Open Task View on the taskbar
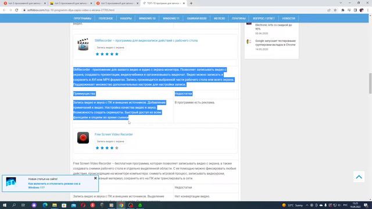The height and width of the screenshot is (209, 372). (23, 205)
